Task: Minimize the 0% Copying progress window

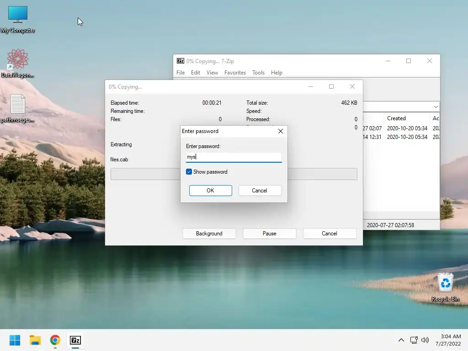Action: 311,86
